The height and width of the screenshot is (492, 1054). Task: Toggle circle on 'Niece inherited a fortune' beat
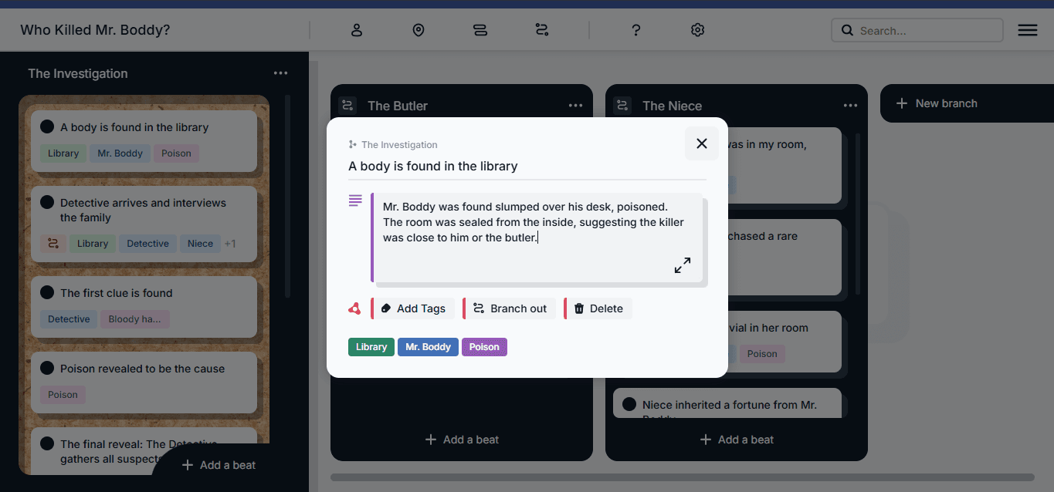pos(629,405)
